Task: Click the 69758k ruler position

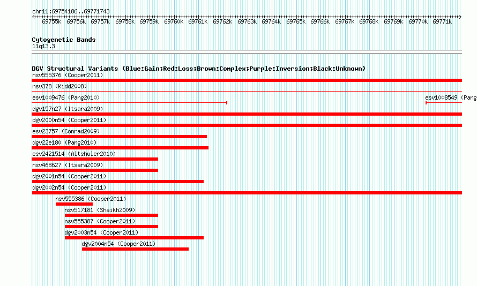Action: [x=125, y=21]
